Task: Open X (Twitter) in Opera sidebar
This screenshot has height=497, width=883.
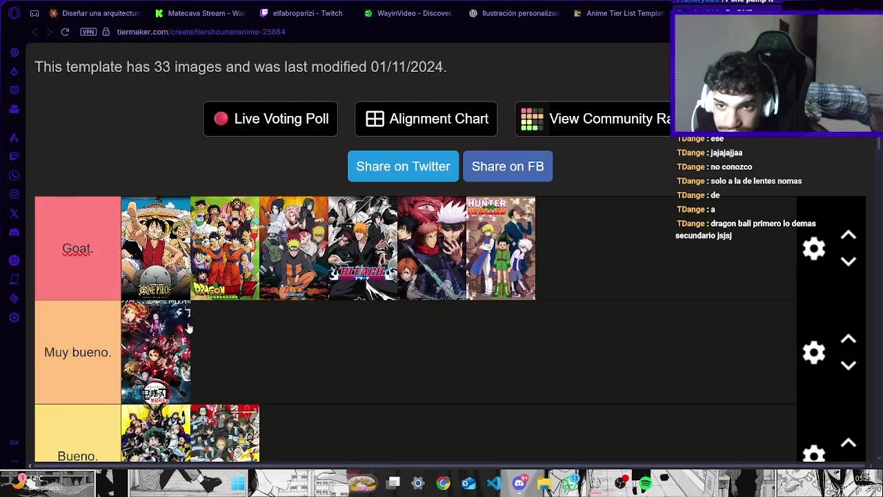Action: [x=14, y=214]
